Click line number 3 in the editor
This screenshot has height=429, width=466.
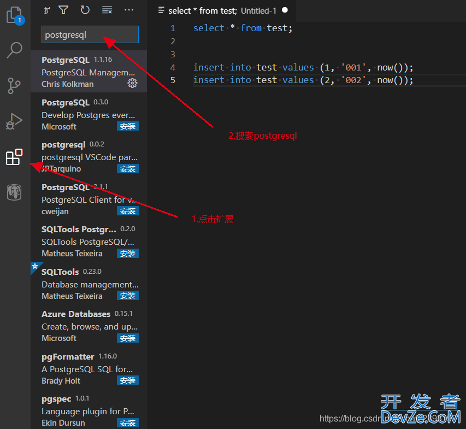click(173, 54)
